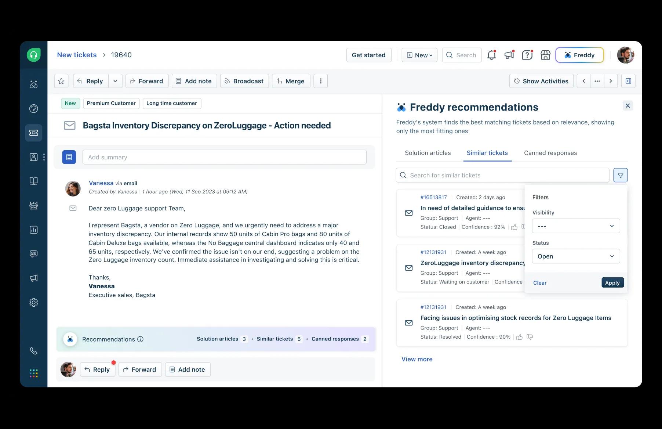This screenshot has width=662, height=429.
Task: Click the summary generate icon
Action: click(x=69, y=157)
